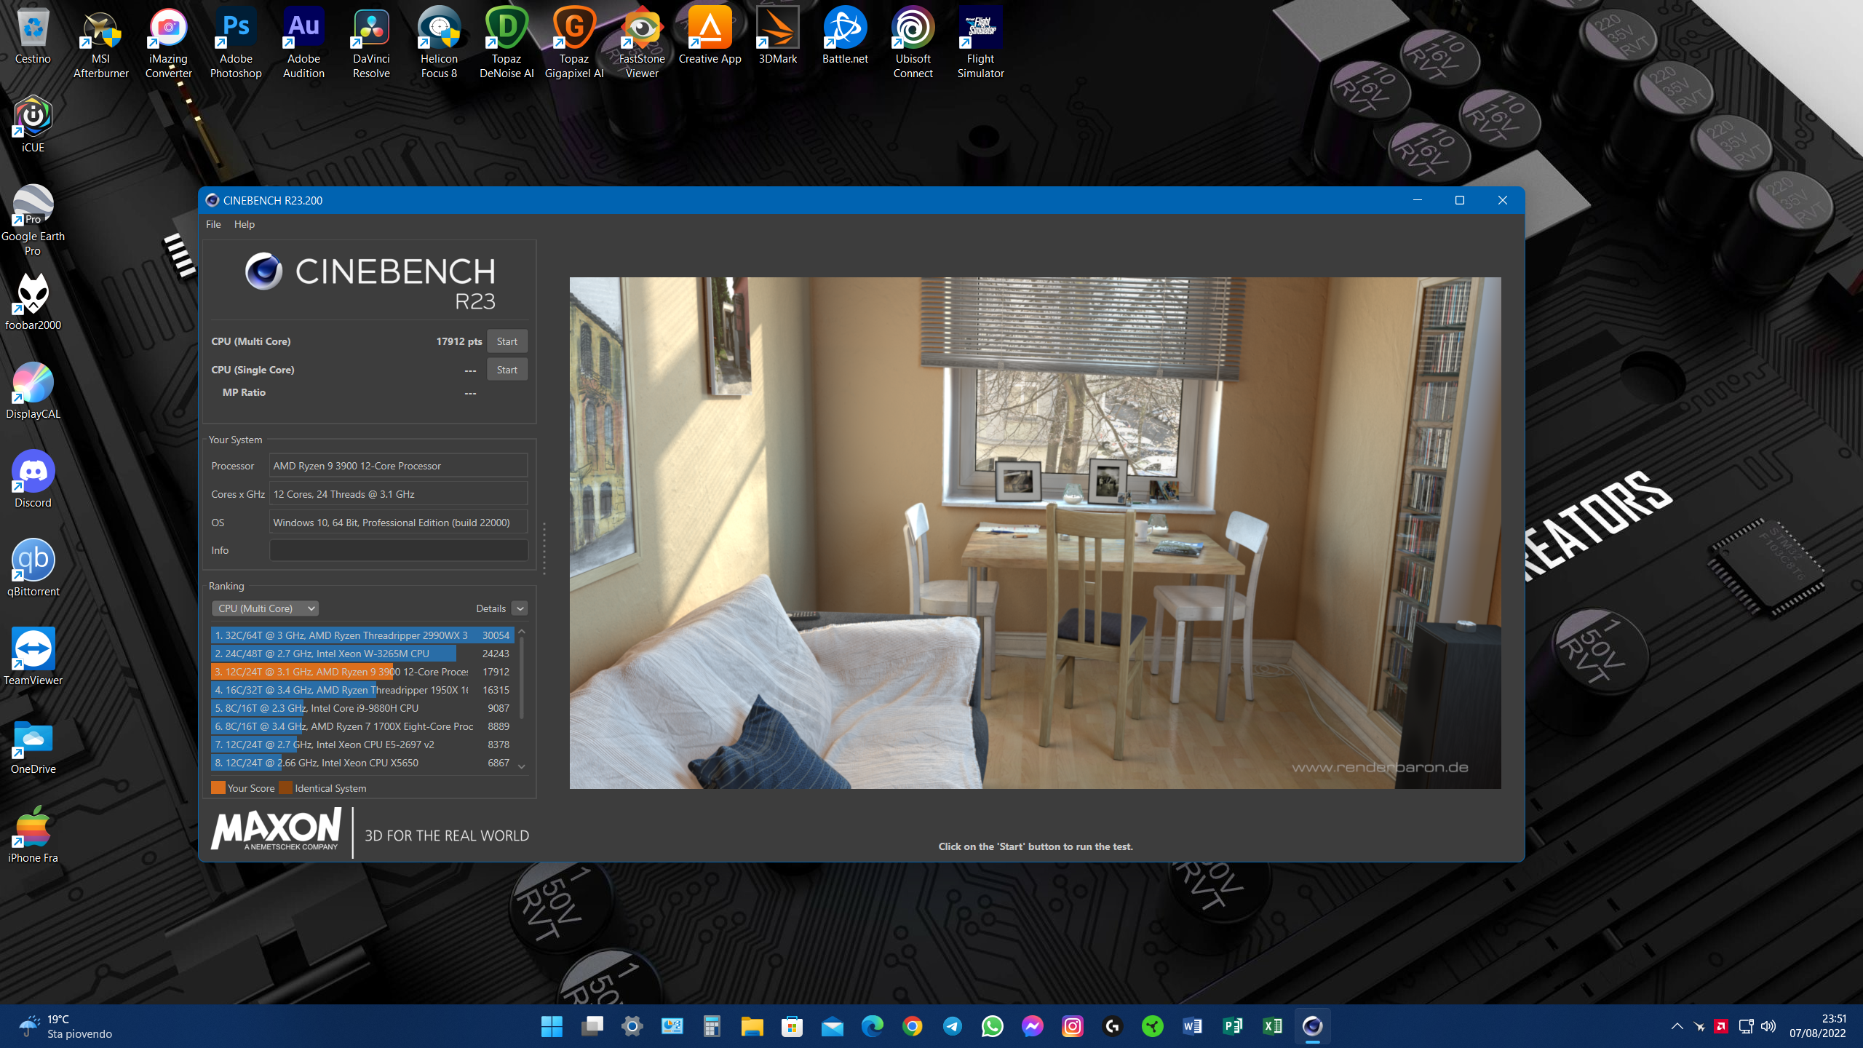This screenshot has width=1863, height=1048.
Task: Select the Google Earth Pro desktop icon
Action: pos(33,221)
